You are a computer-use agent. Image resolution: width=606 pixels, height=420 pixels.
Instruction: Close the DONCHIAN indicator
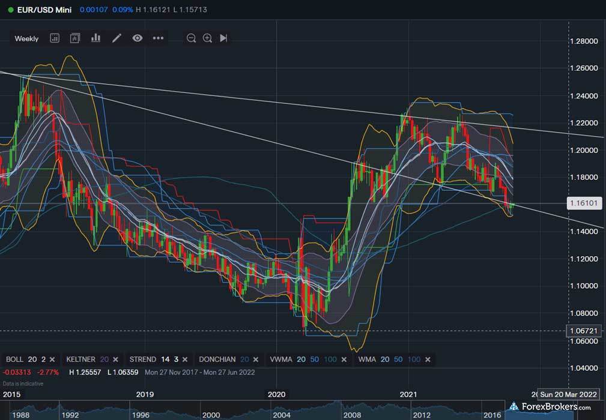point(255,359)
